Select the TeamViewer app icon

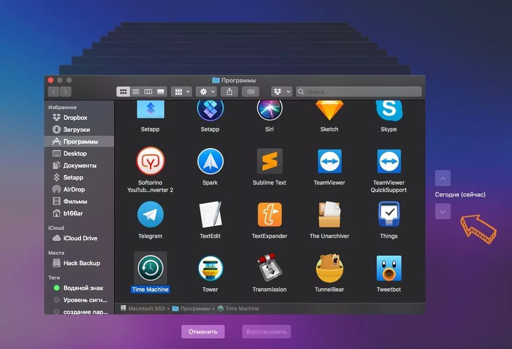(330, 161)
